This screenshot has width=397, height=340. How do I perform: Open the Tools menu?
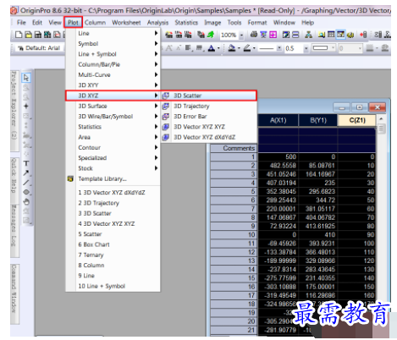click(234, 23)
